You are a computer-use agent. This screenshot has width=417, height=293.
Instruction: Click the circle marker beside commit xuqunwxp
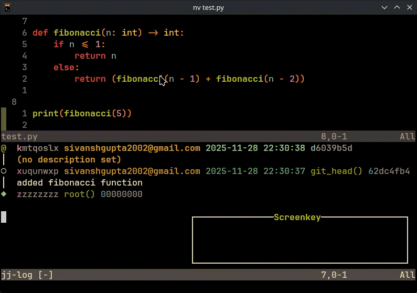coord(4,171)
